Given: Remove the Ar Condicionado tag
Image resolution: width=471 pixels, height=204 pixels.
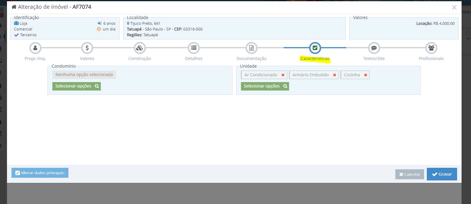Looking at the screenshot, I should (283, 75).
